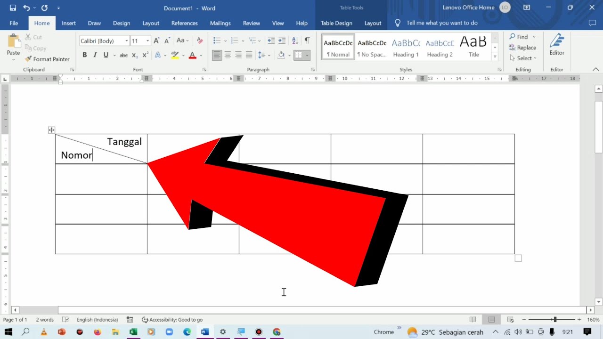Apply superscript formatting
The width and height of the screenshot is (603, 339).
(x=145, y=55)
